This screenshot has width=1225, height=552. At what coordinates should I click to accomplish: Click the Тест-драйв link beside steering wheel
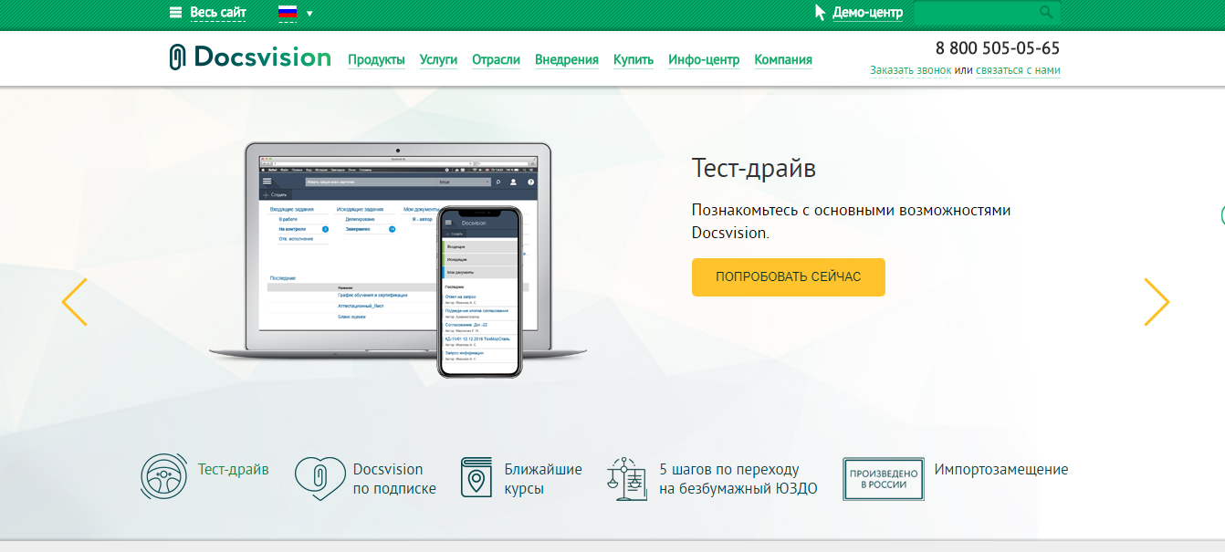click(234, 470)
